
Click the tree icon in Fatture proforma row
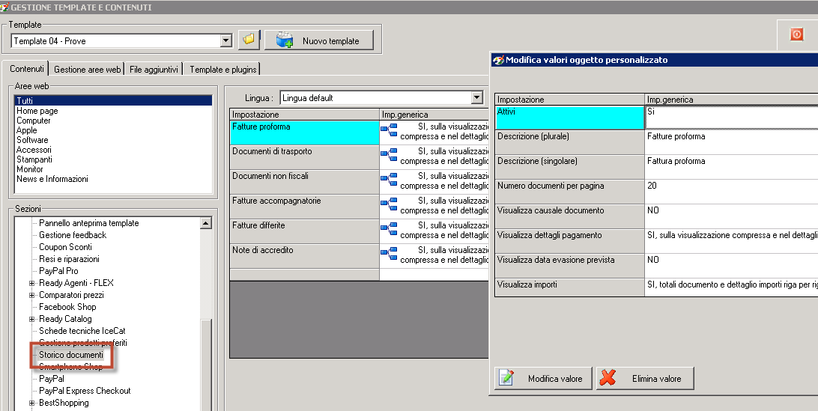[389, 130]
